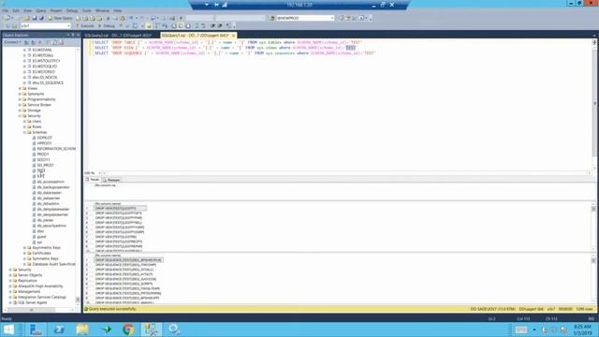The width and height of the screenshot is (599, 337).
Task: Open the Query menu
Action: click(40, 10)
